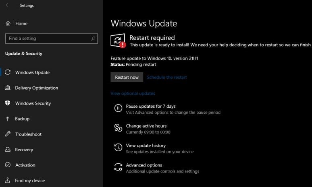Click the active hours clock icon
The width and height of the screenshot is (312, 187).
(118, 128)
